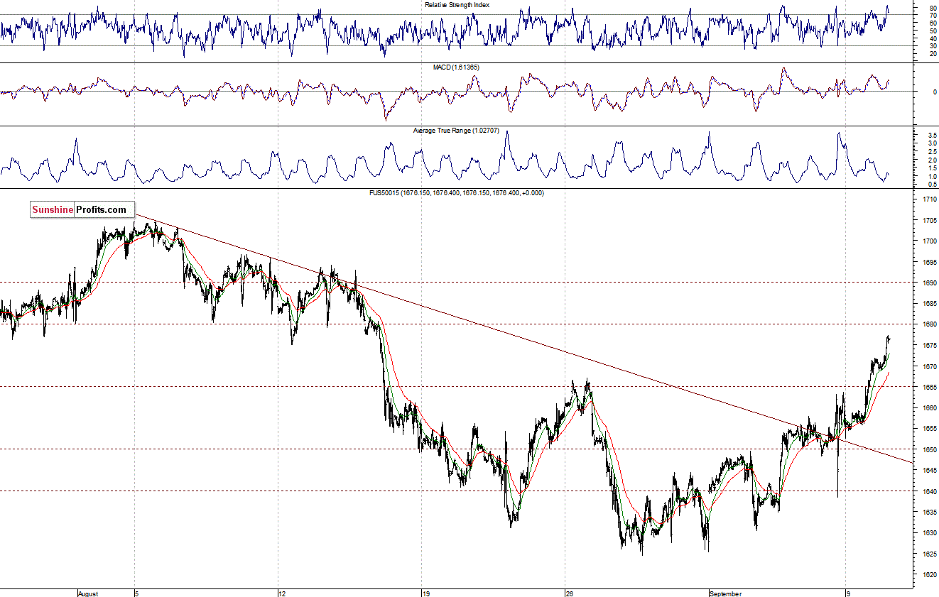The width and height of the screenshot is (939, 597).
Task: Click the RSI axis value 80
Action: pos(933,8)
